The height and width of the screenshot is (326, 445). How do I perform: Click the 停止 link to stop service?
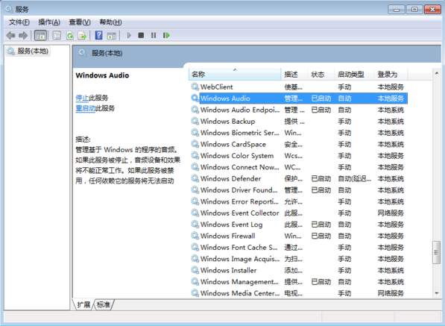coord(82,98)
